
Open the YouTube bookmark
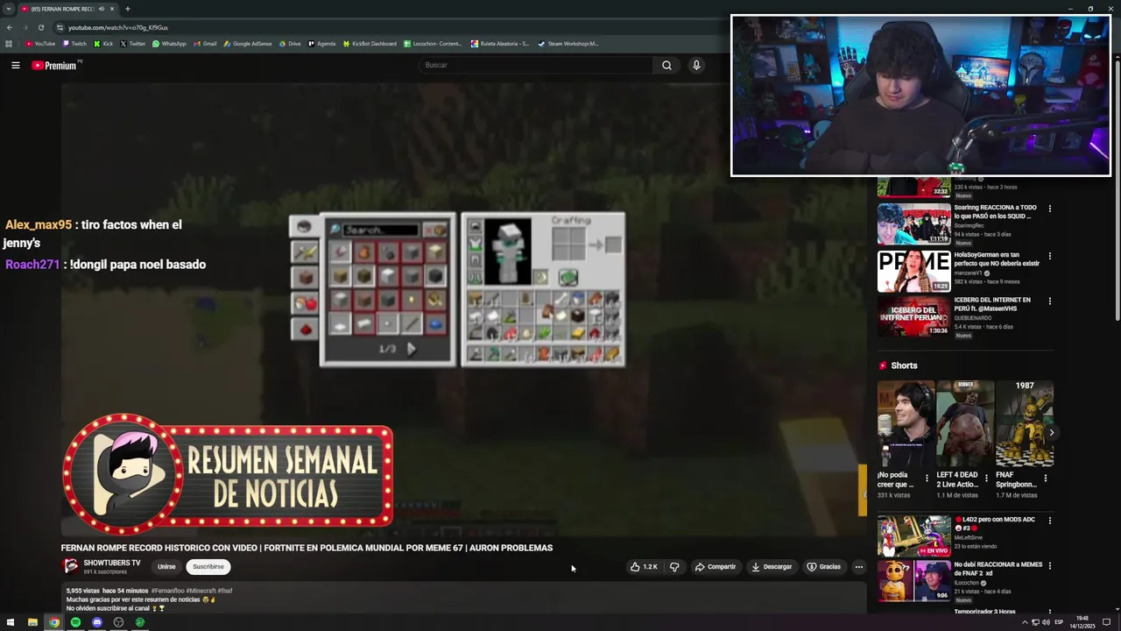40,43
